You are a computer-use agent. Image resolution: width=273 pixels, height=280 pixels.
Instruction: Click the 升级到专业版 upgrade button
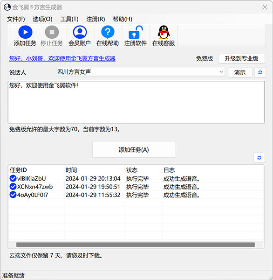tap(242, 58)
